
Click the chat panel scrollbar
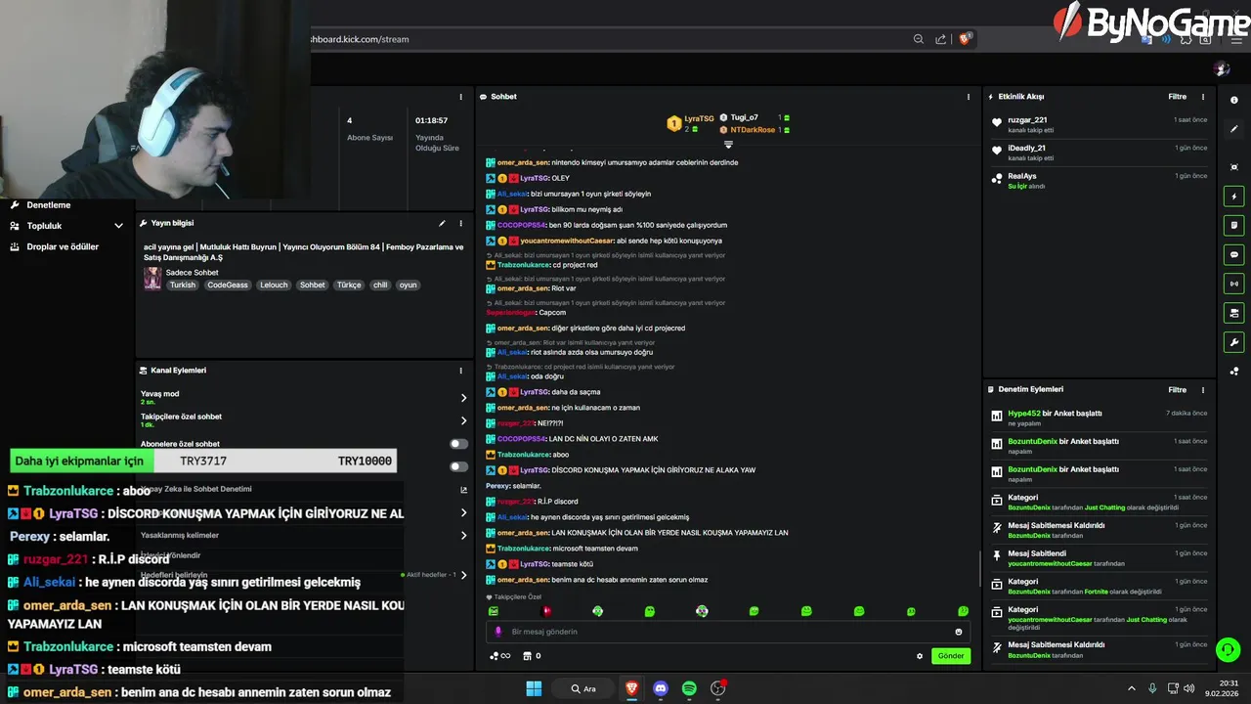pyautogui.click(x=980, y=567)
